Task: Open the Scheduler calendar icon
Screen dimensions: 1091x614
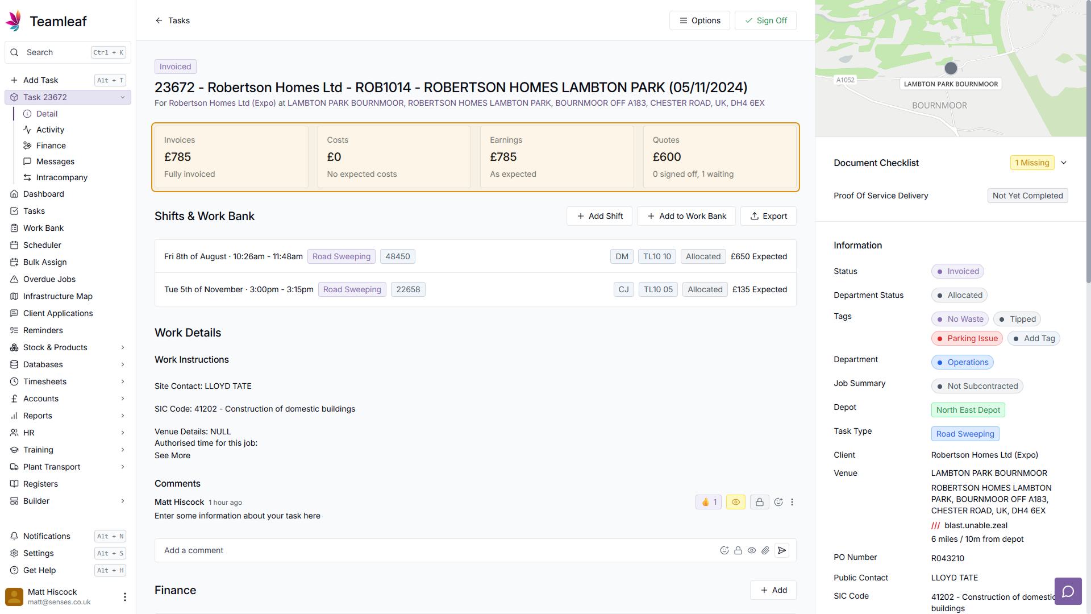Action: pos(14,245)
